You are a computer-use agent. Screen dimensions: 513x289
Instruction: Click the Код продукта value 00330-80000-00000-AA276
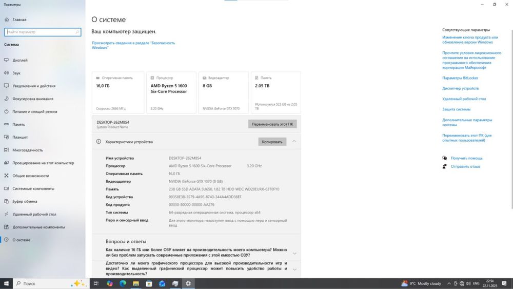pyautogui.click(x=191, y=204)
